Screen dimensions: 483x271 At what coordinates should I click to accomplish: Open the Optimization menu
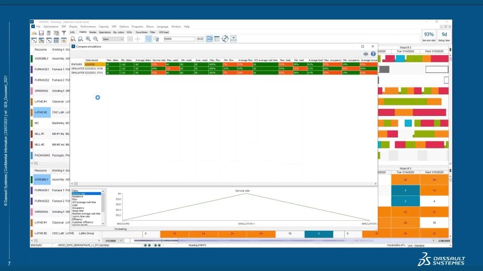pos(51,27)
